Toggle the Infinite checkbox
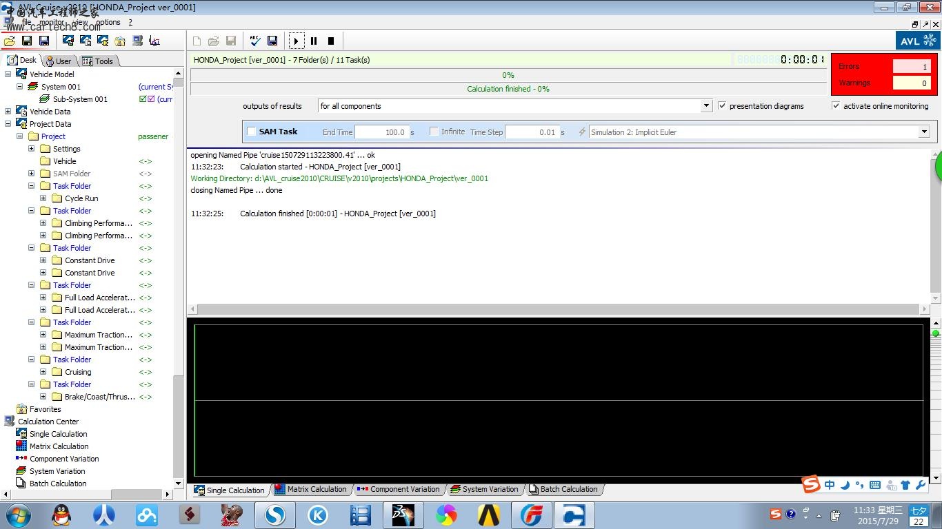This screenshot has height=529, width=942. point(434,132)
